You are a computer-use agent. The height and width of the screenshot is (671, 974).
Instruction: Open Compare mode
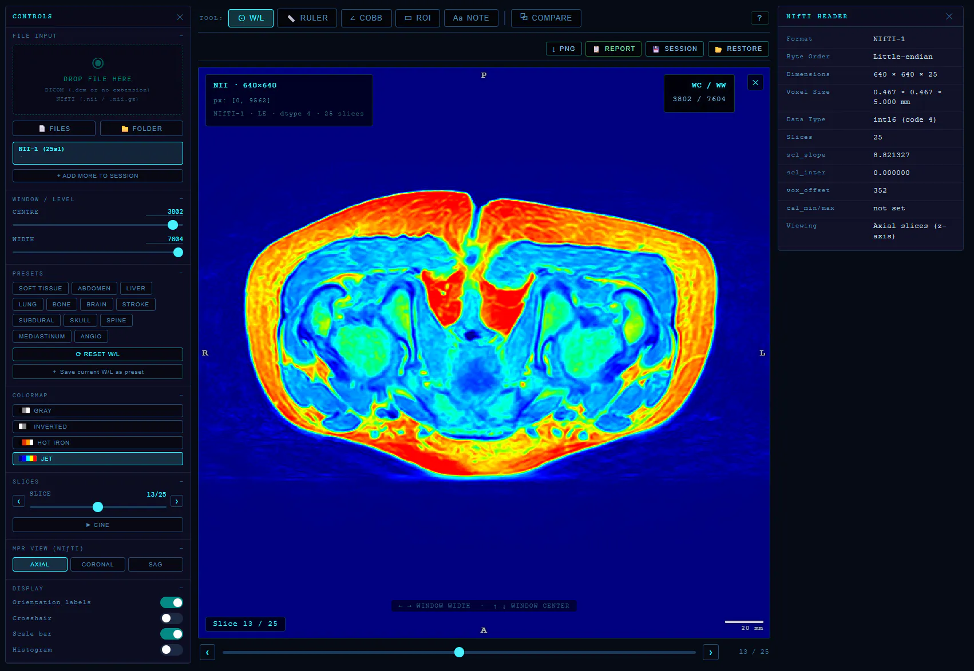[546, 18]
